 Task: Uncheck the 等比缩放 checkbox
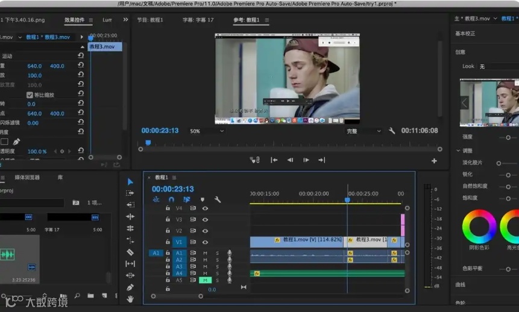[30, 95]
